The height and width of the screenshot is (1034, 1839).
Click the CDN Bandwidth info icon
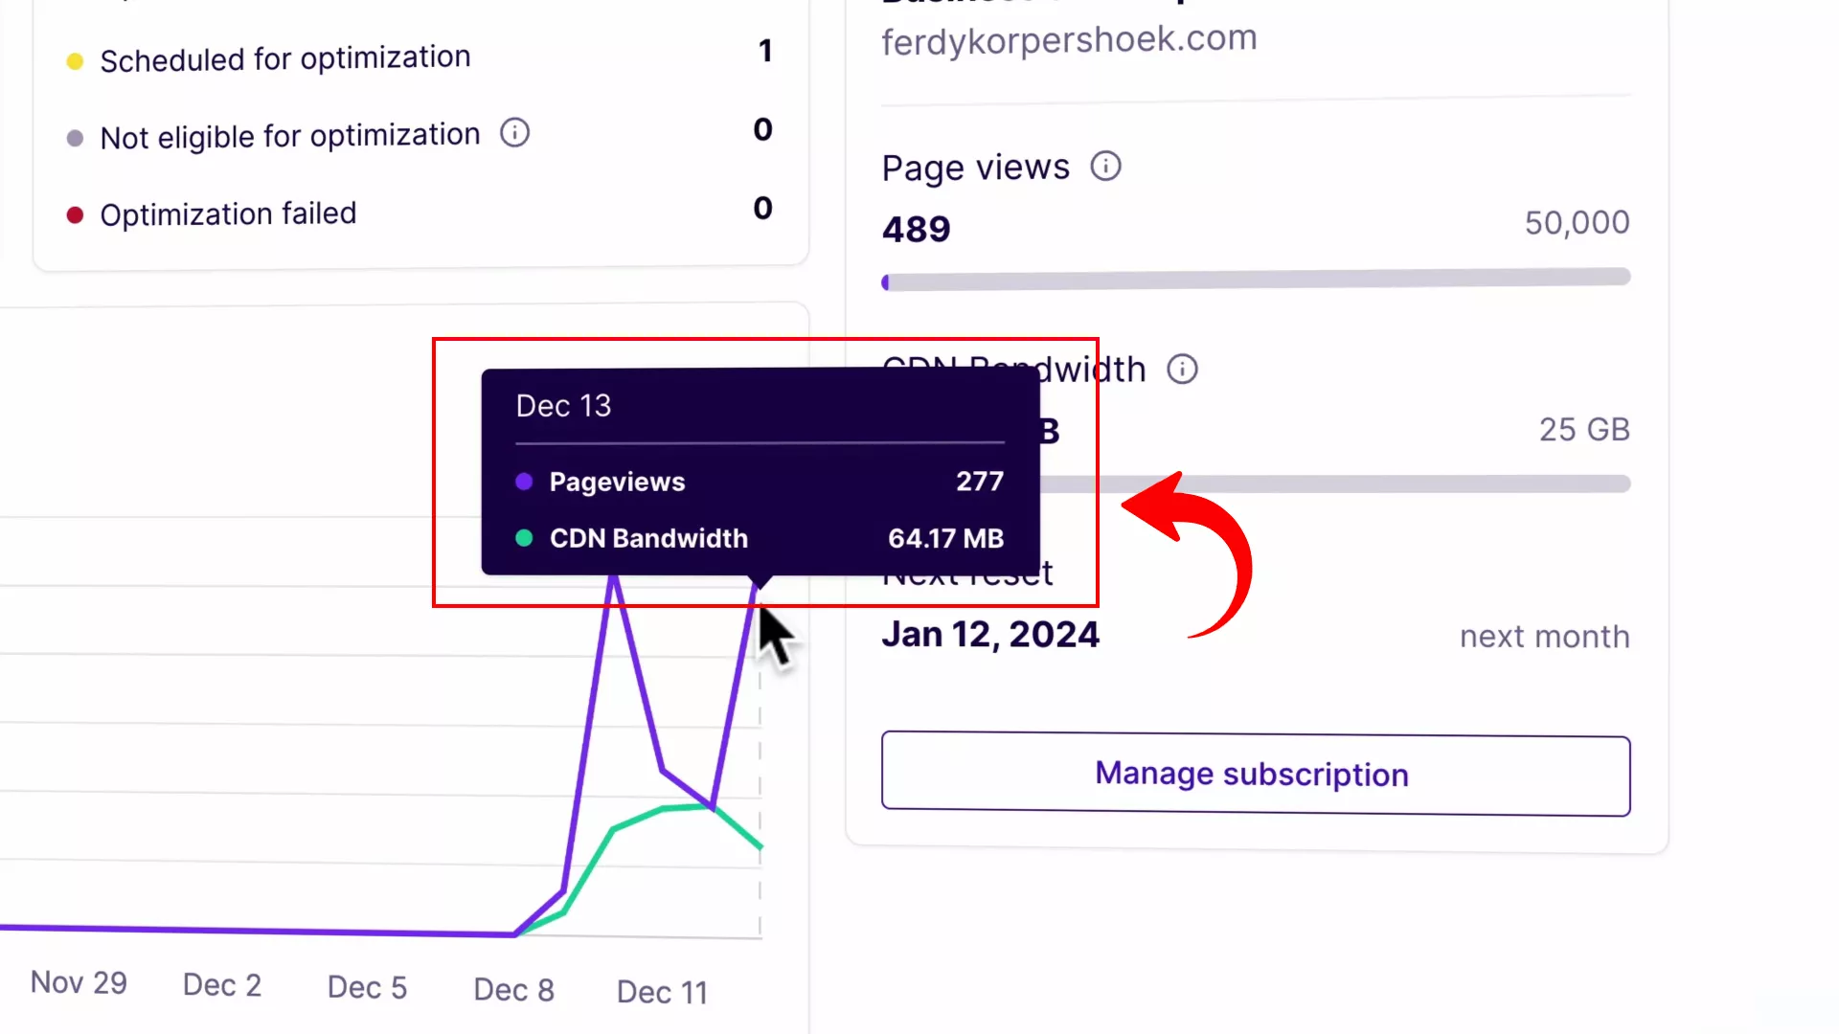point(1183,369)
